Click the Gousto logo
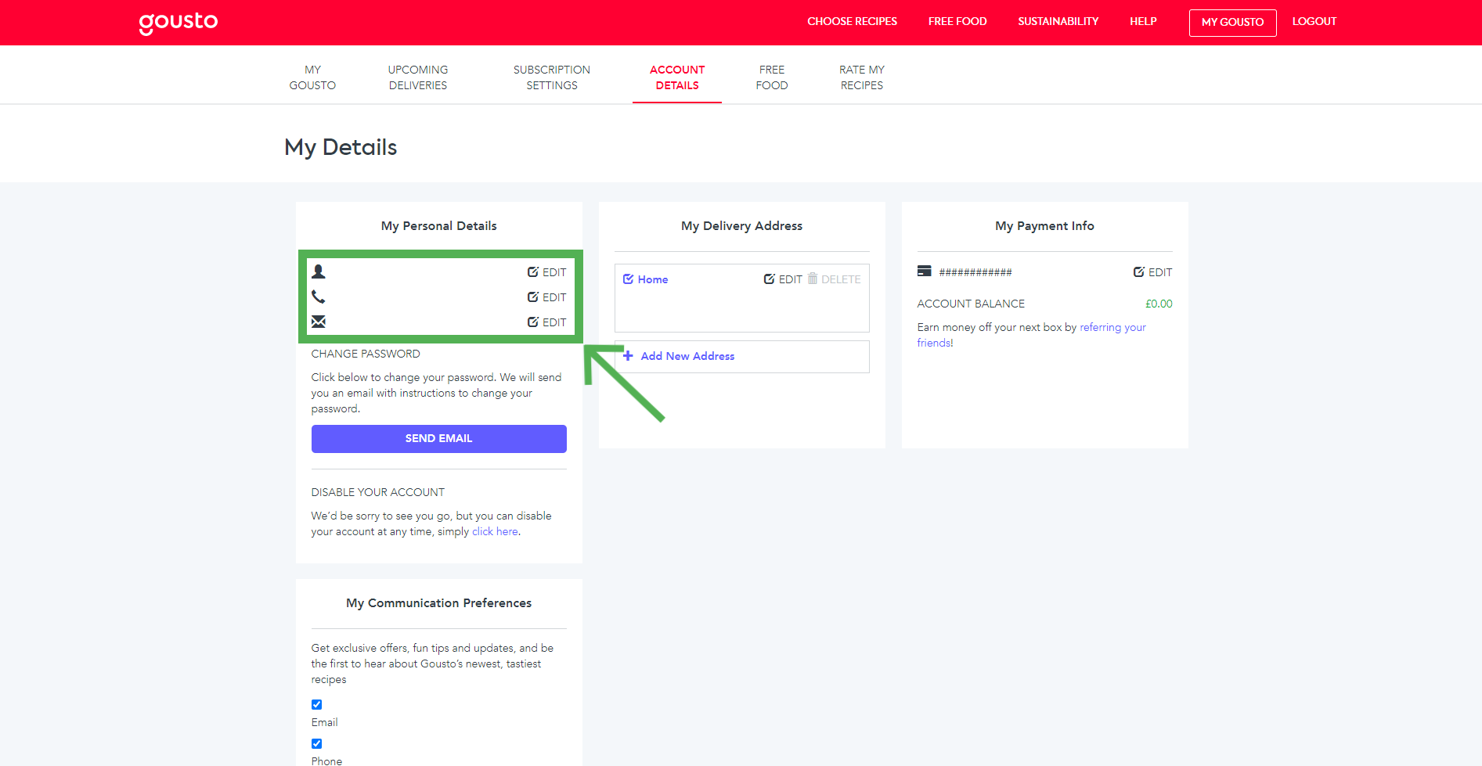Screen dimensions: 1482x766 click(x=178, y=23)
